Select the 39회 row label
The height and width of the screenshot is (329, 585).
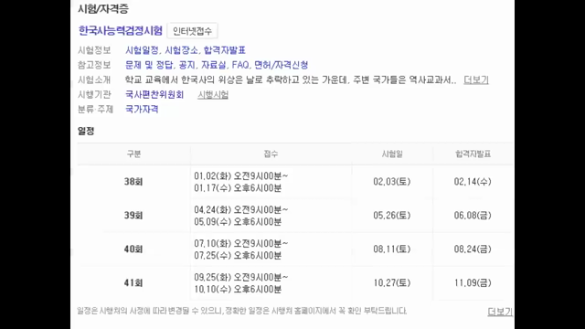(x=133, y=216)
